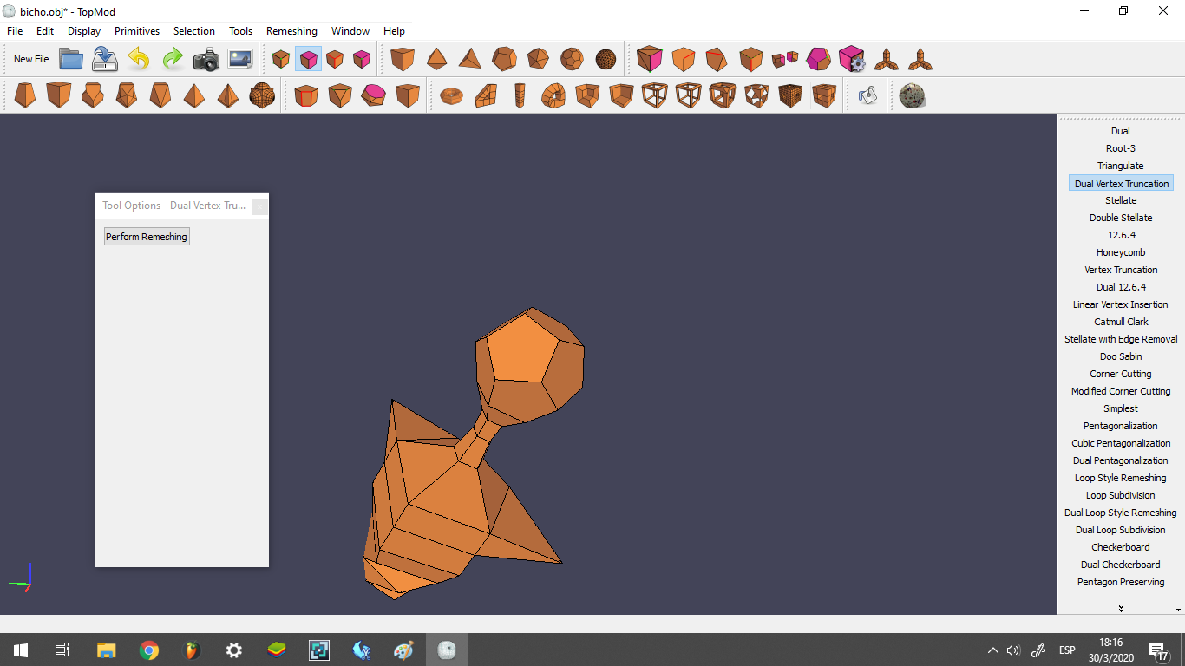This screenshot has width=1185, height=666.
Task: Select the paint bucket tool icon
Action: tap(867, 95)
